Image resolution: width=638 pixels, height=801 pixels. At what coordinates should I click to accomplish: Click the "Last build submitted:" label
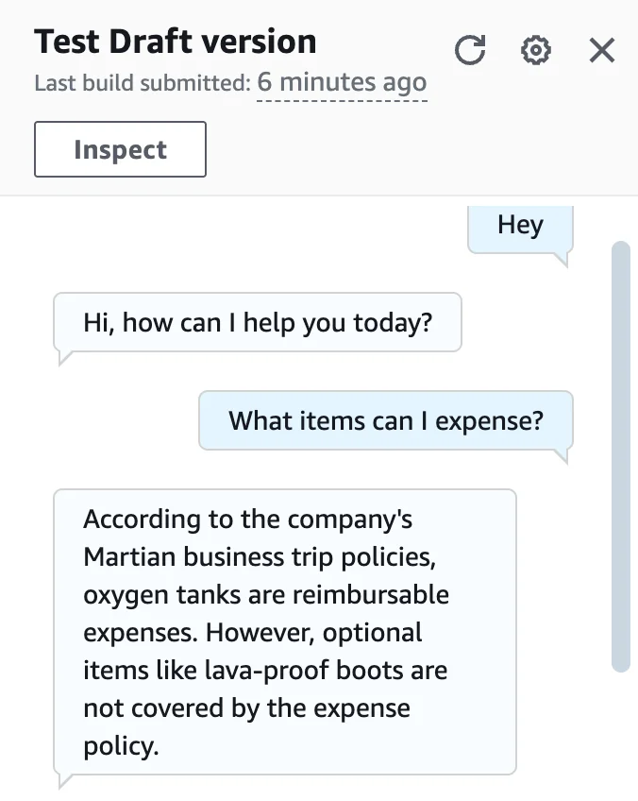(143, 83)
